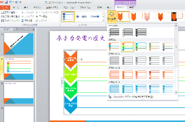
Task: Choose the third dark-filled ベーシック color option
Action: (141, 33)
